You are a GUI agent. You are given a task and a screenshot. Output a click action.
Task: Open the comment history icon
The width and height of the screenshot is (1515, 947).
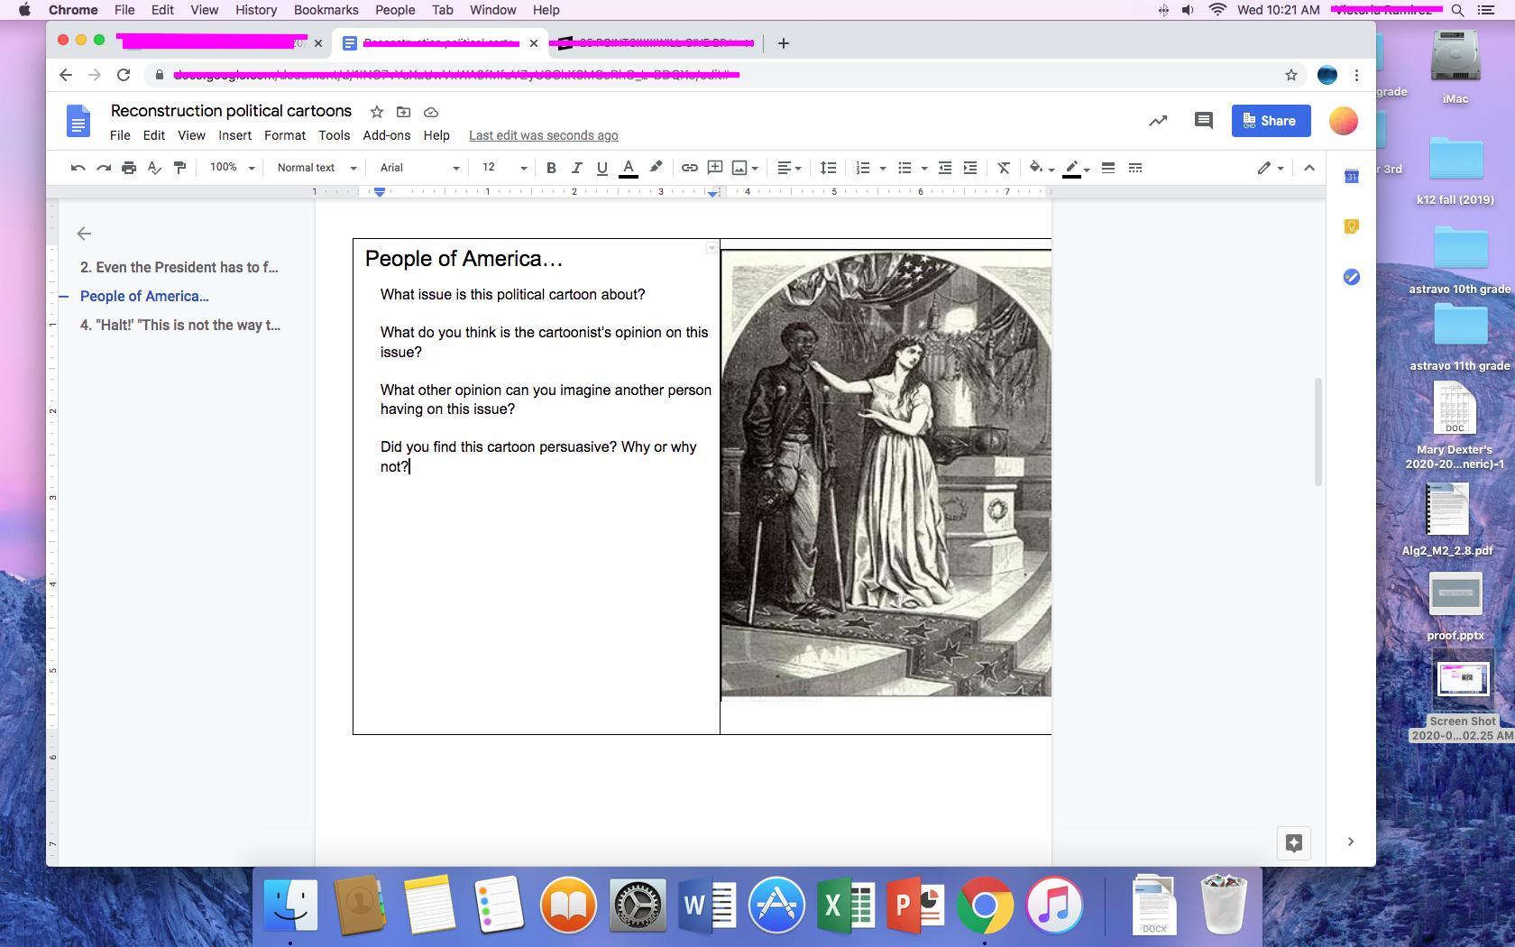click(x=1203, y=121)
